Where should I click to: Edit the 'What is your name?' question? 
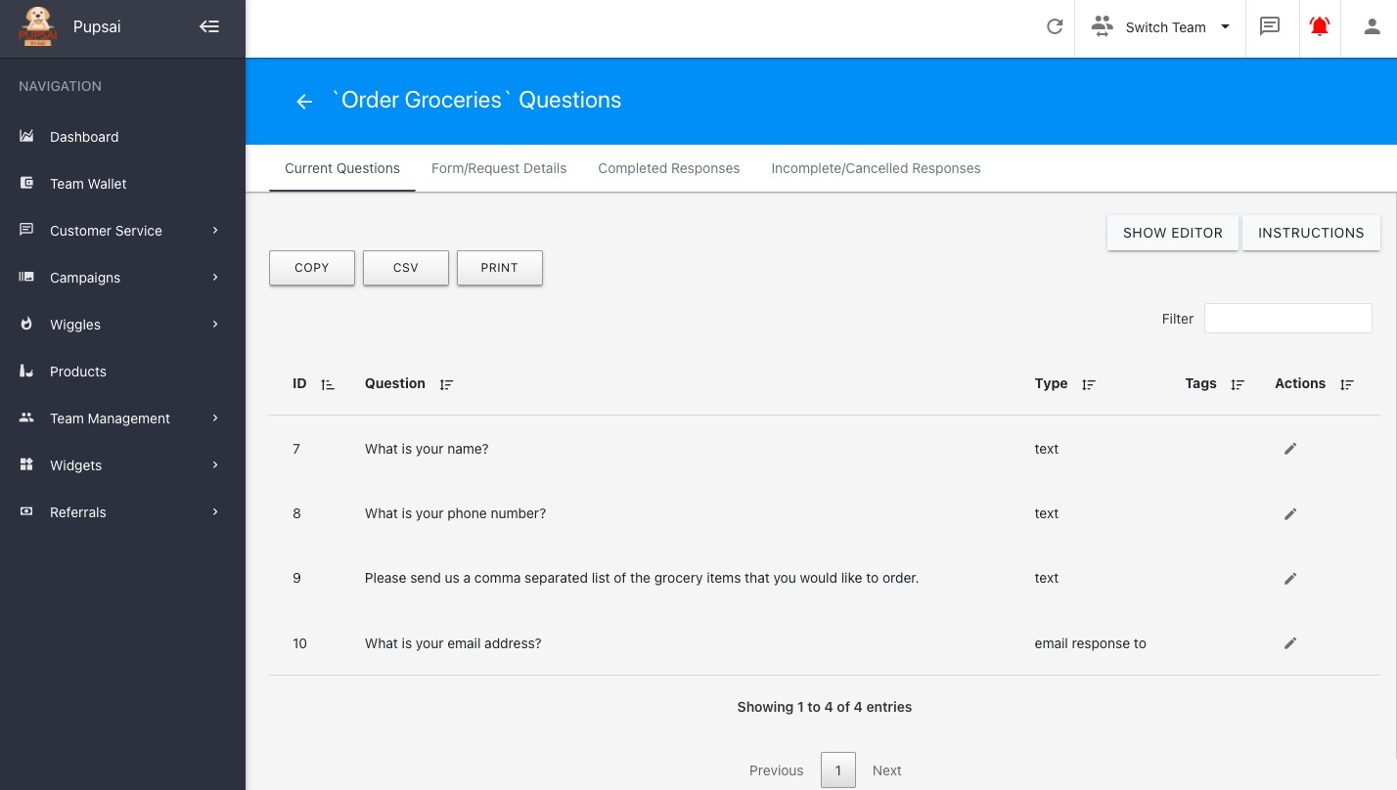click(1290, 449)
